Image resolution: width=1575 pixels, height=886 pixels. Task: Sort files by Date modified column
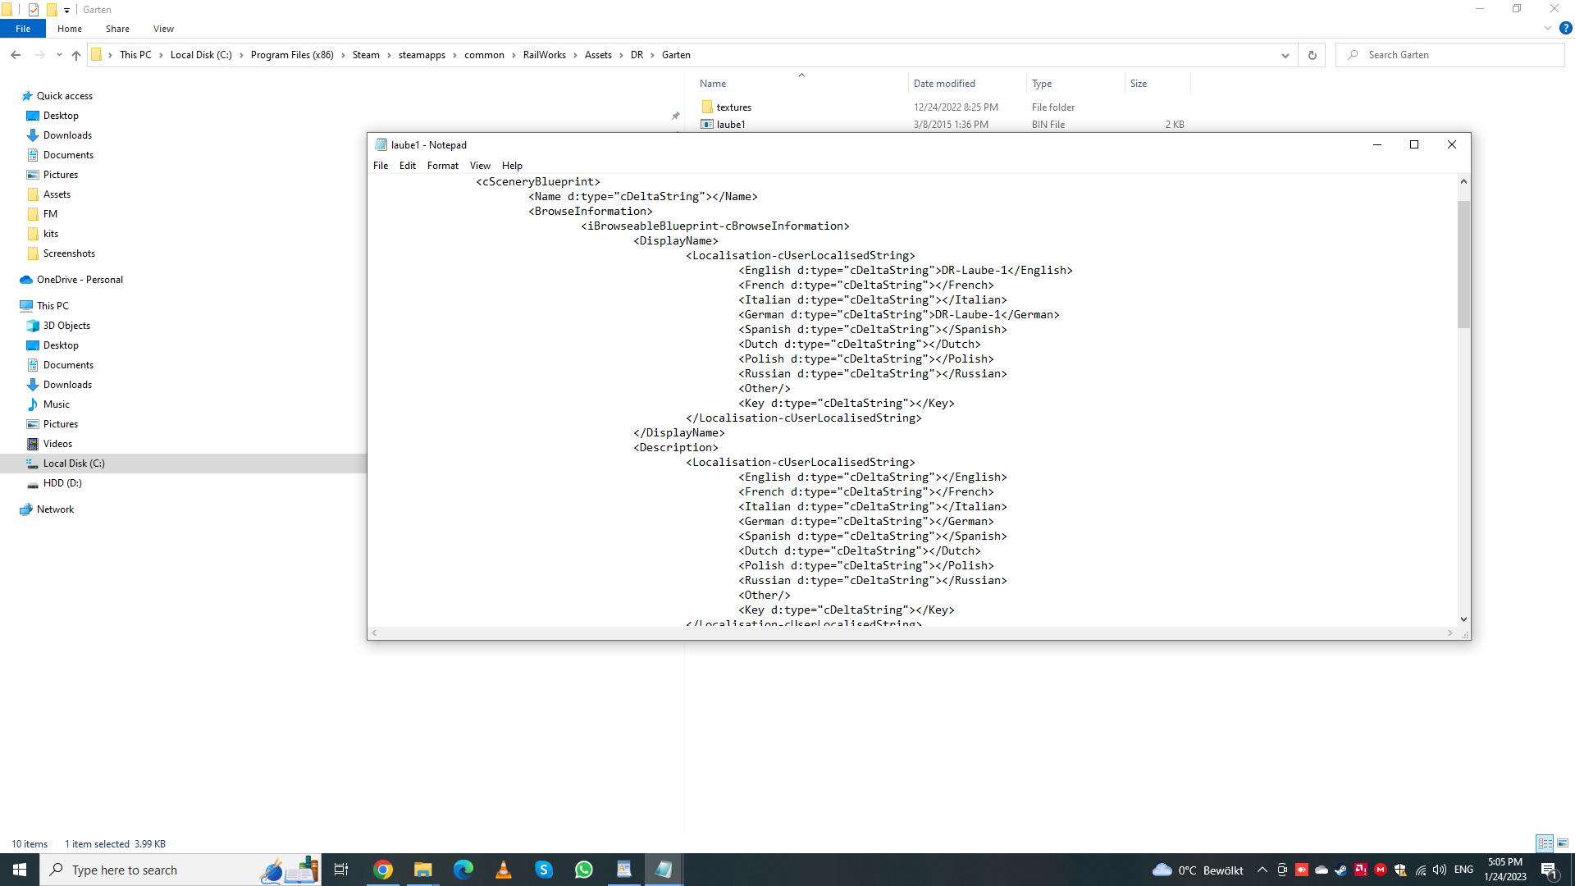point(944,84)
